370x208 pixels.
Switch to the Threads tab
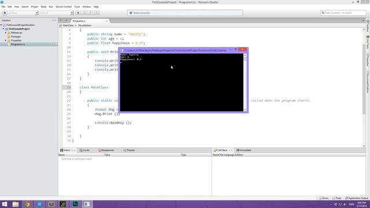pyautogui.click(x=129, y=150)
